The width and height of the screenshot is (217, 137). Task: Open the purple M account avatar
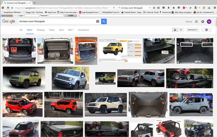click(x=209, y=22)
